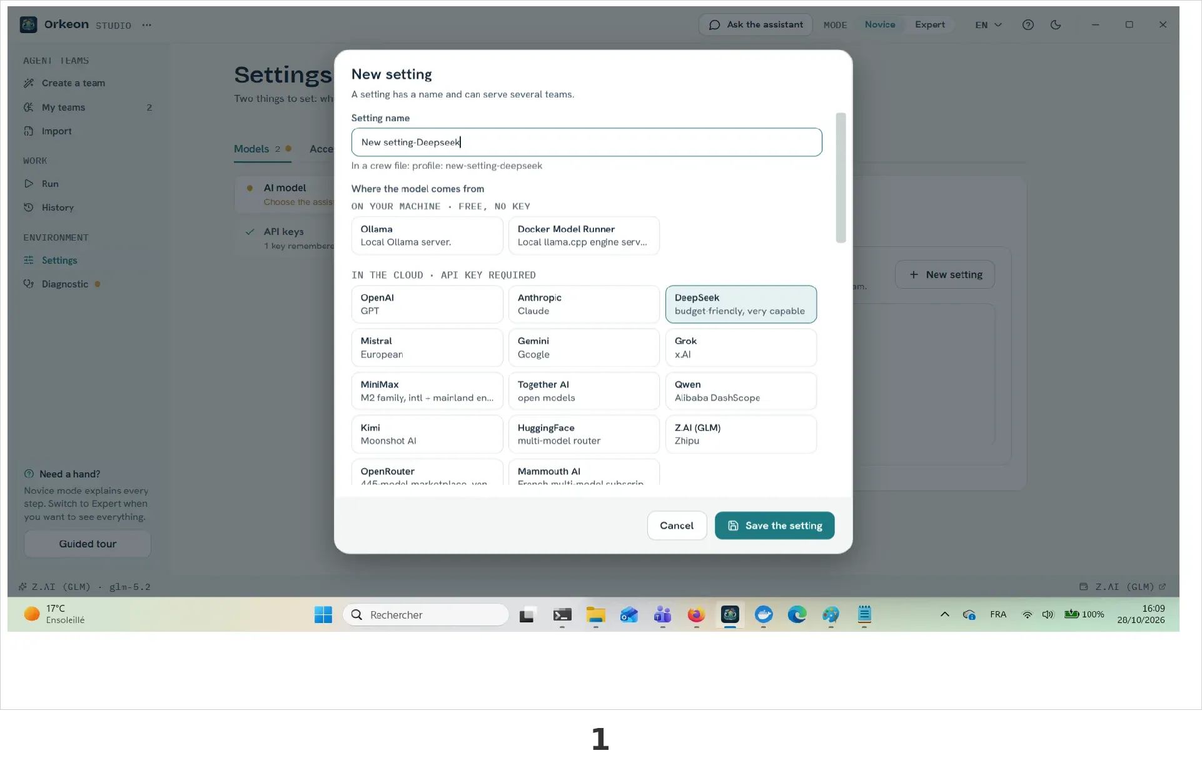
Task: Open the help question-mark icon
Action: pyautogui.click(x=1028, y=25)
